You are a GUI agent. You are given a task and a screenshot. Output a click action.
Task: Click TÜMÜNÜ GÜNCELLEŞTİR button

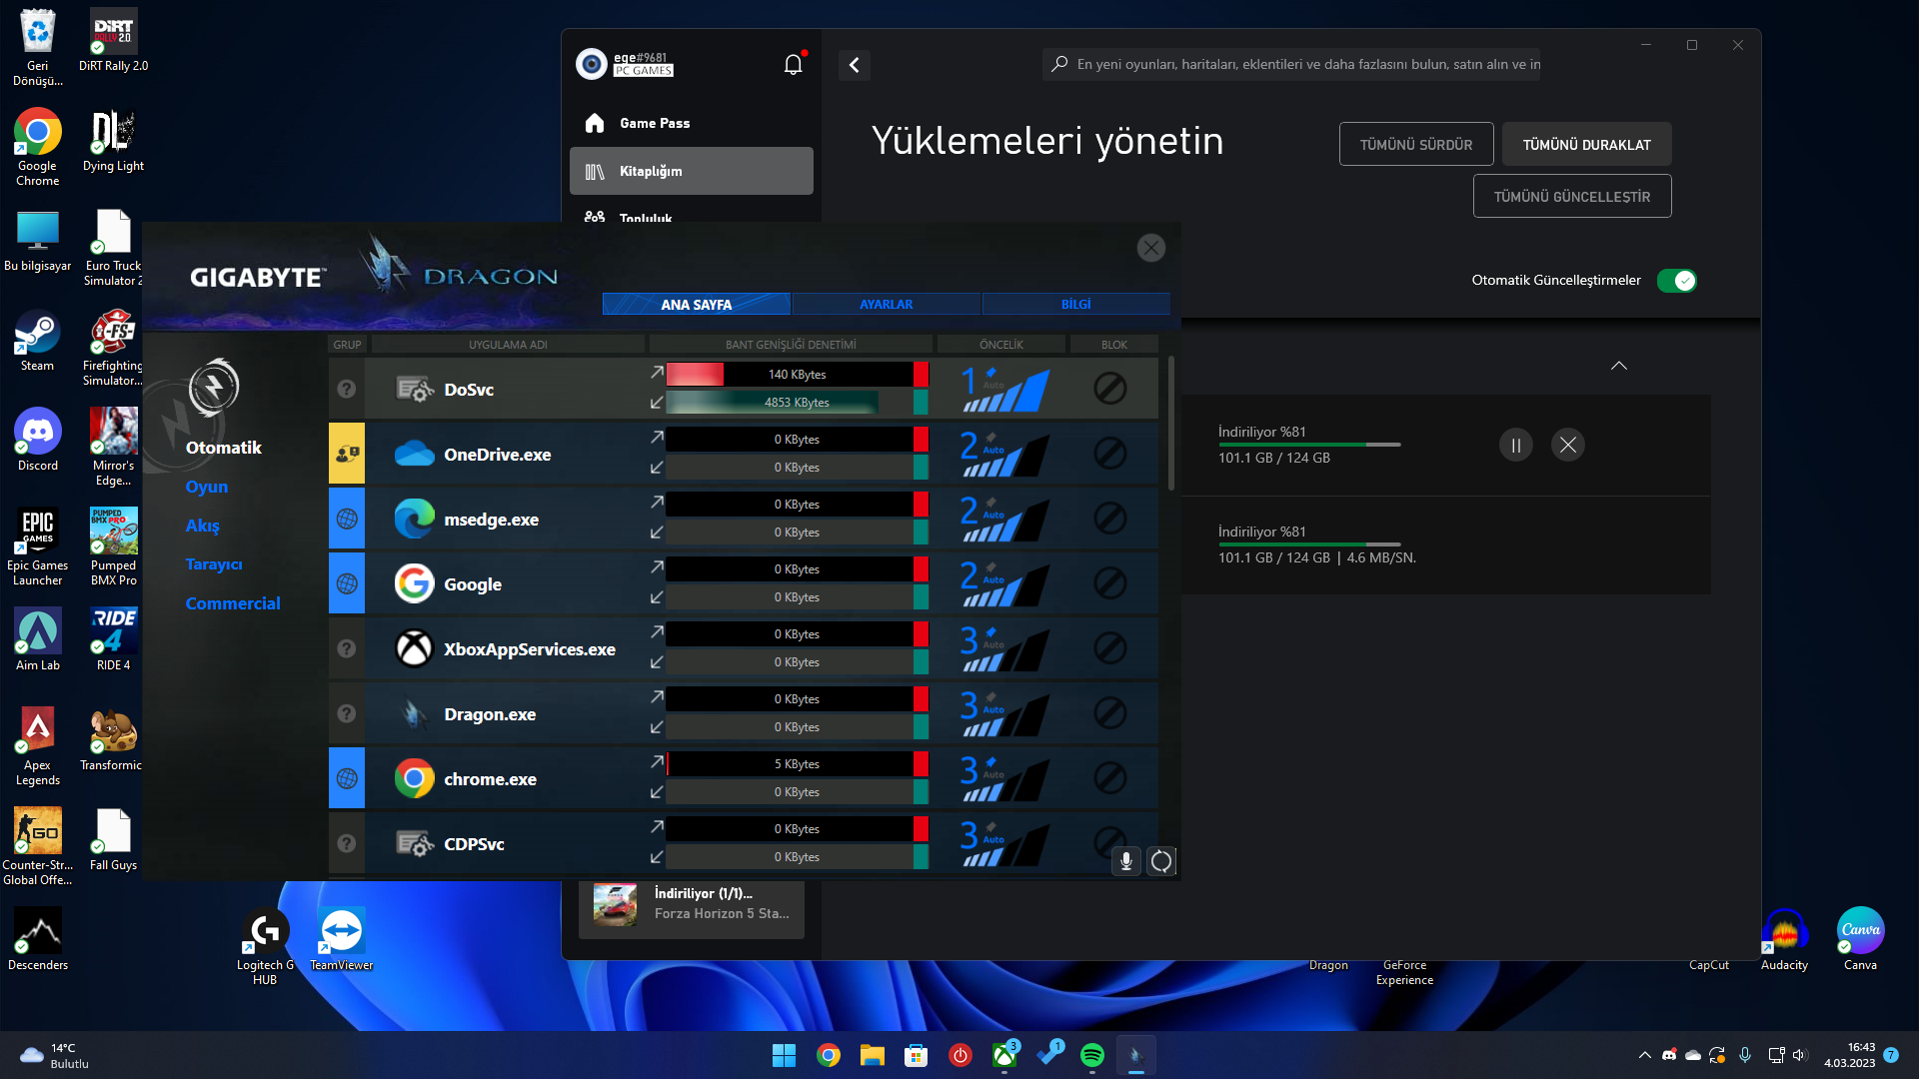1571,197
